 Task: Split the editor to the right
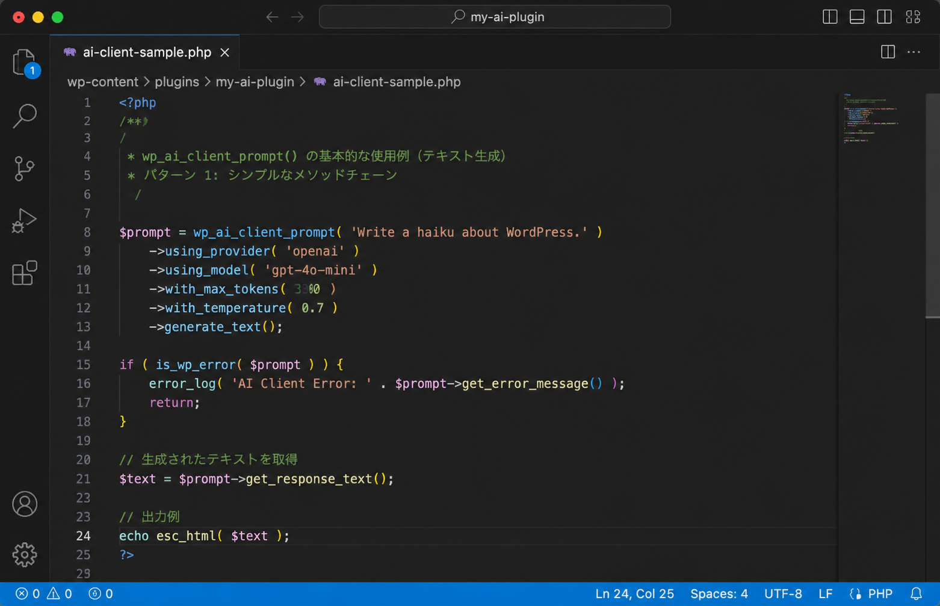(x=888, y=52)
